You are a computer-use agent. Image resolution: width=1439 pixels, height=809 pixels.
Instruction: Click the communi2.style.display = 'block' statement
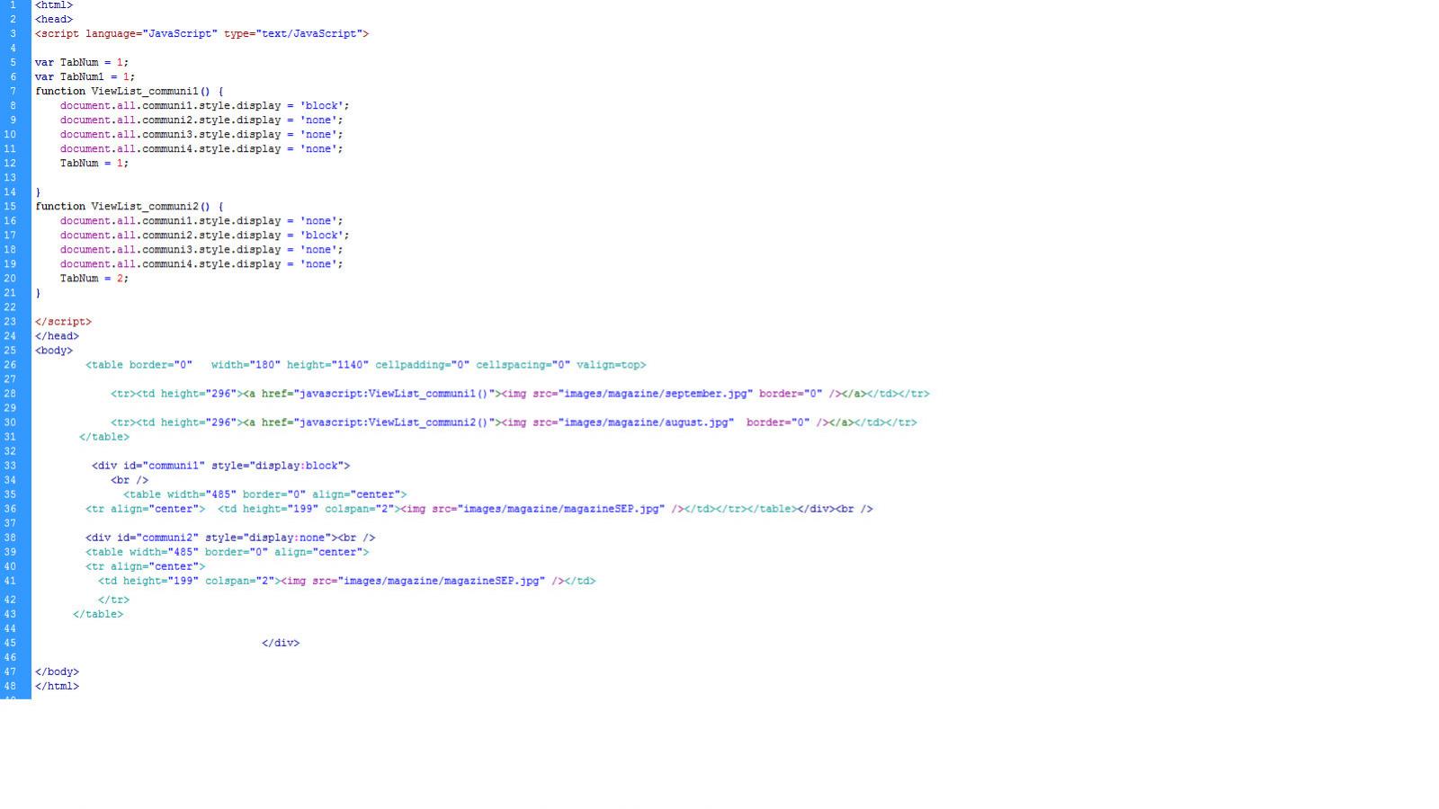point(205,236)
